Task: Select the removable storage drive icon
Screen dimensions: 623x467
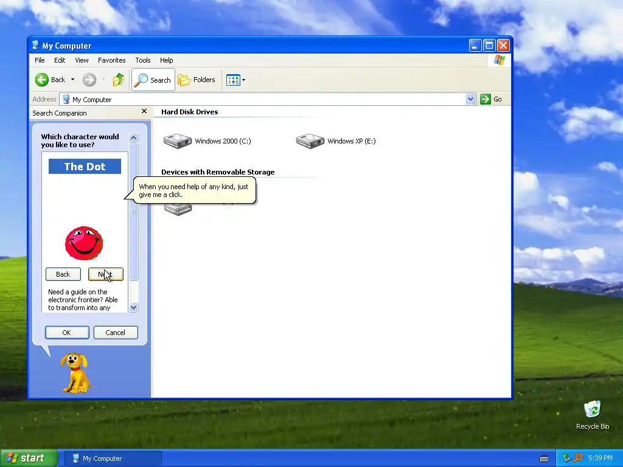Action: pyautogui.click(x=178, y=209)
